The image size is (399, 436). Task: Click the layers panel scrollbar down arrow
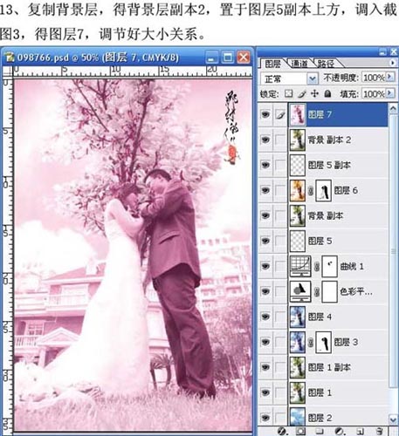(x=393, y=419)
